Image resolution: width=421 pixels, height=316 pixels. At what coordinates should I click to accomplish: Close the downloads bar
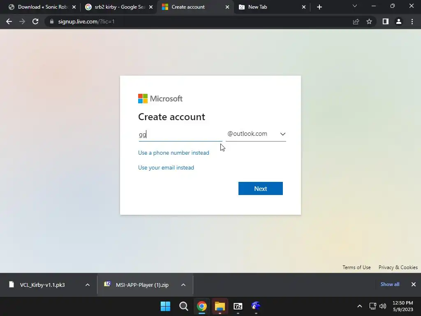point(414,284)
